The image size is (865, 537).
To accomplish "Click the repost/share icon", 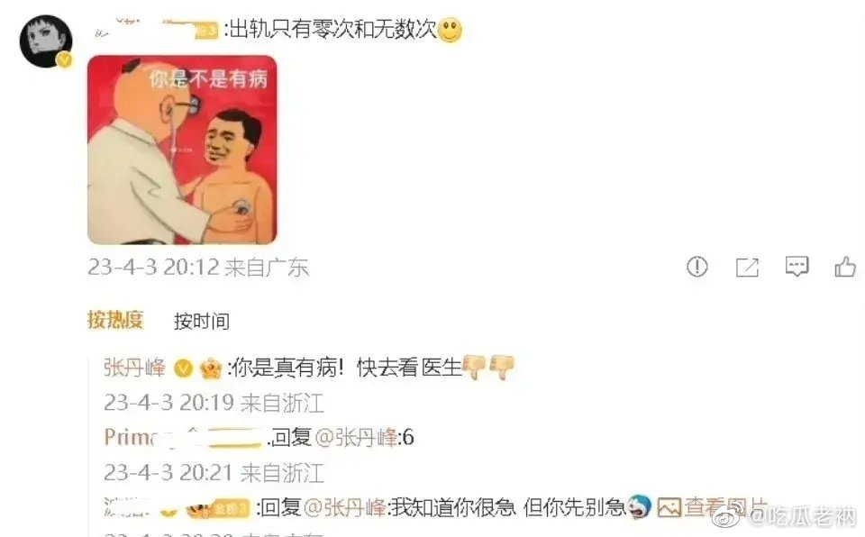I will tap(747, 268).
